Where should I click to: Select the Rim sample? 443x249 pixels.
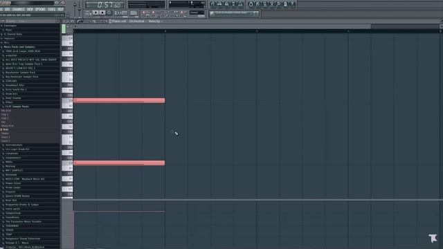6,129
